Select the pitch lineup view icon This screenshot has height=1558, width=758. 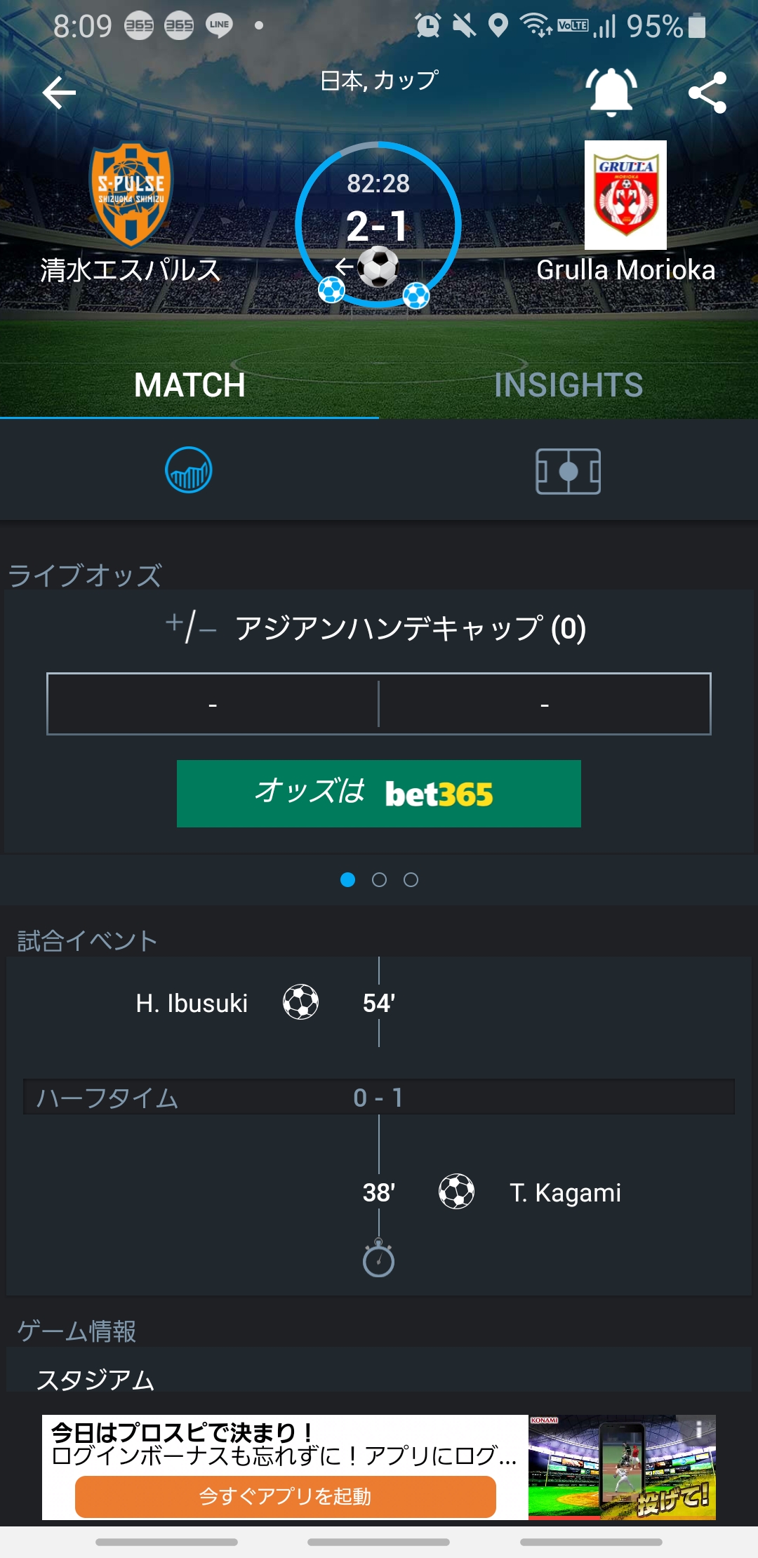pyautogui.click(x=568, y=471)
